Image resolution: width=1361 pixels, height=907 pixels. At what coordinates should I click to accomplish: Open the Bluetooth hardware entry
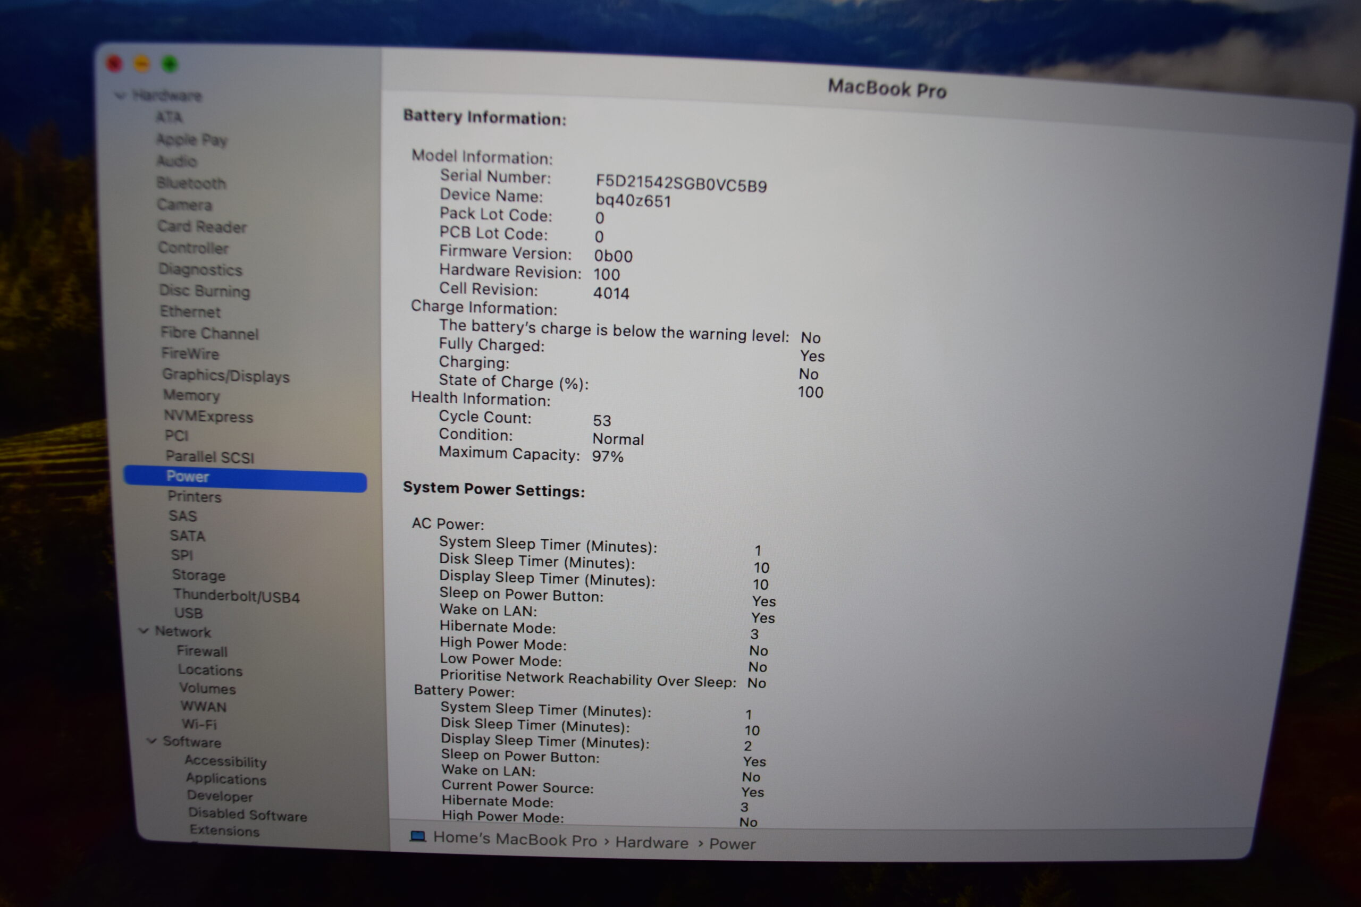click(x=191, y=183)
